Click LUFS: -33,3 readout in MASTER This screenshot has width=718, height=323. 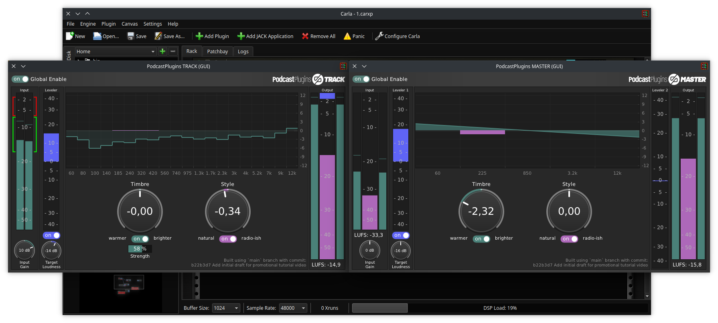pos(369,235)
